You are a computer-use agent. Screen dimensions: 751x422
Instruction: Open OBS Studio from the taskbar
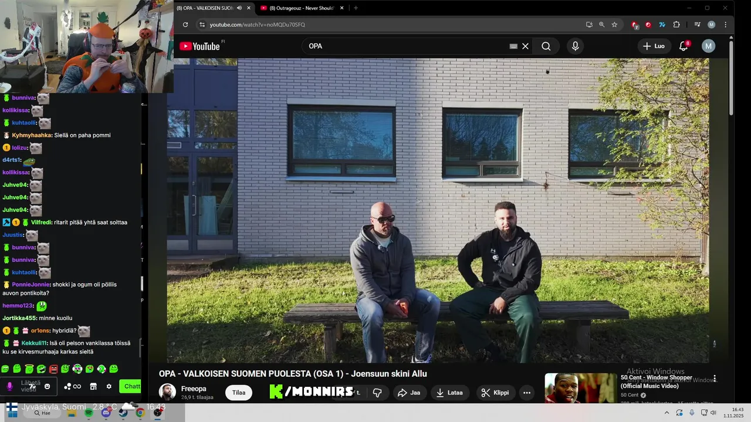[158, 413]
